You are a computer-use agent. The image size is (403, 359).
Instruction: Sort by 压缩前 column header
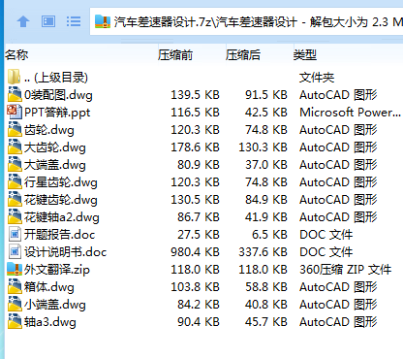tap(175, 55)
